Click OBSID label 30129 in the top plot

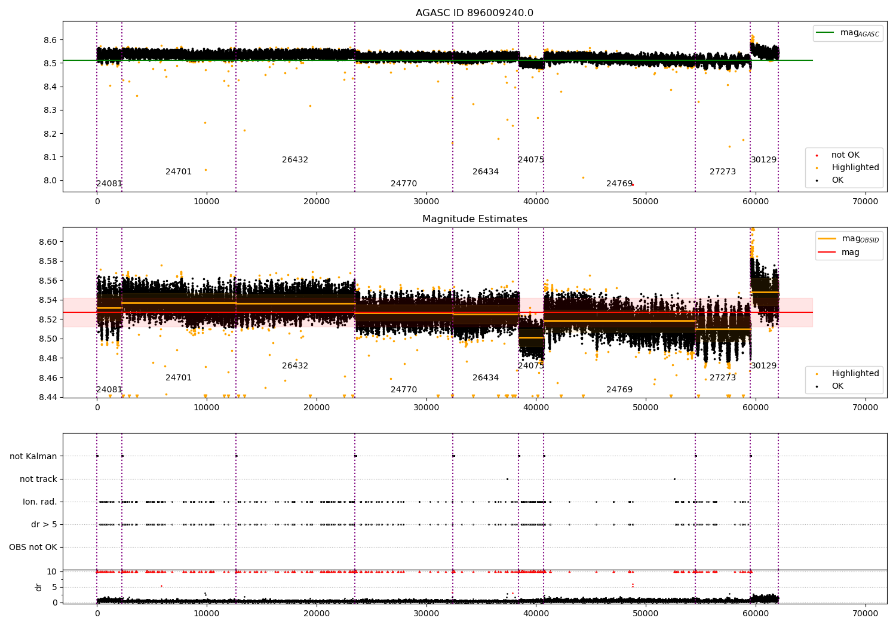pyautogui.click(x=764, y=160)
